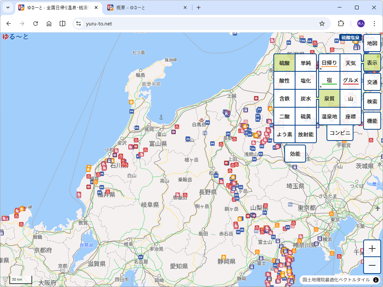Open the browser extensions menu
Viewport: 383px width, 287px height.
[341, 24]
